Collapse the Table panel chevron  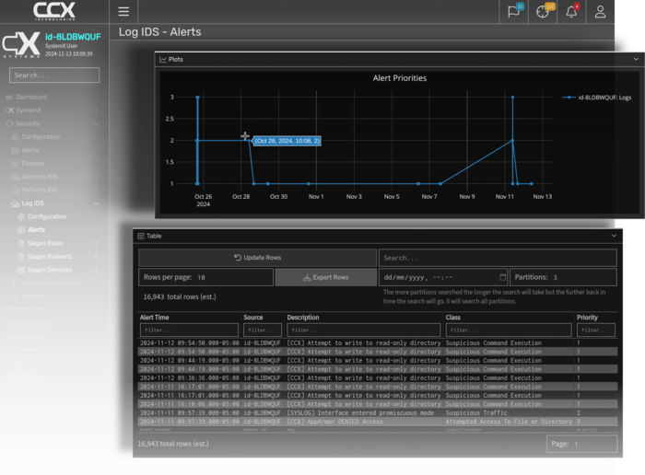(x=614, y=236)
